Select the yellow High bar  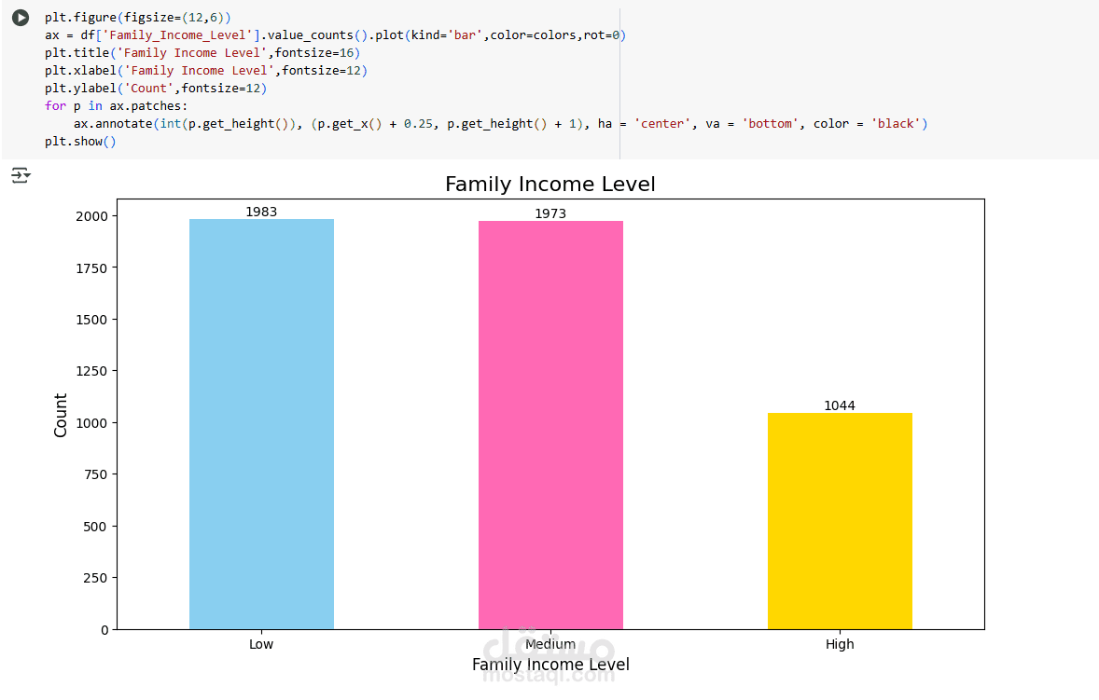pyautogui.click(x=840, y=521)
